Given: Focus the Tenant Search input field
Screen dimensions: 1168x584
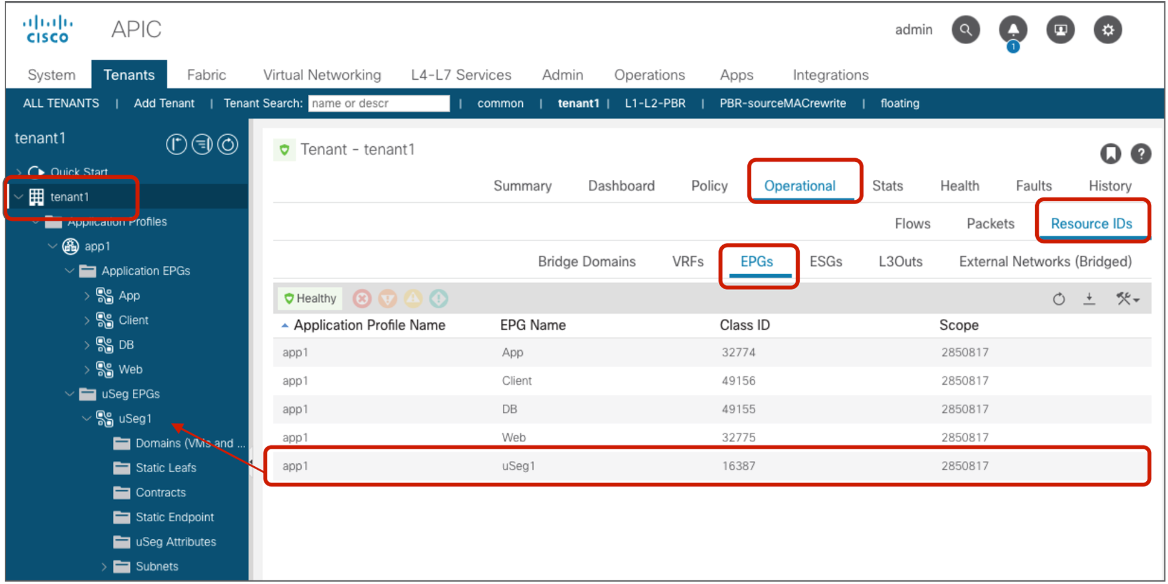Looking at the screenshot, I should (x=378, y=103).
